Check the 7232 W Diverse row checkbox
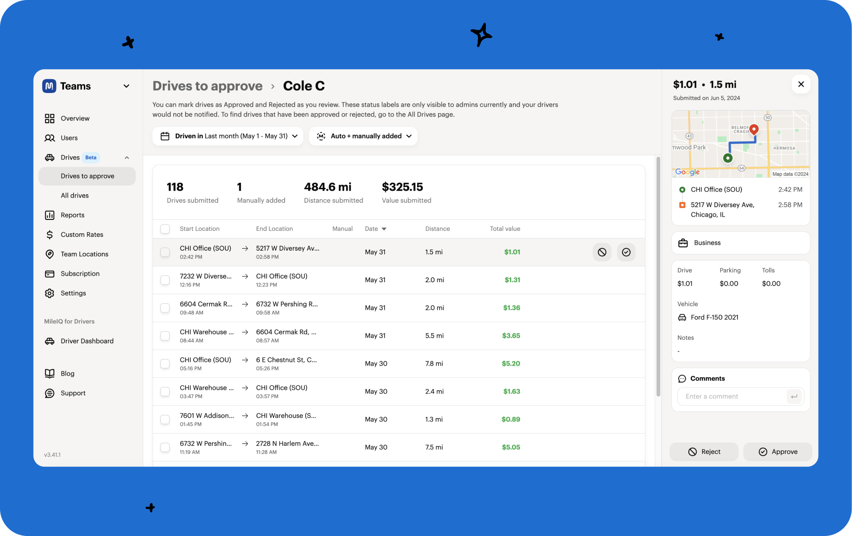The height and width of the screenshot is (536, 852). coord(165,280)
